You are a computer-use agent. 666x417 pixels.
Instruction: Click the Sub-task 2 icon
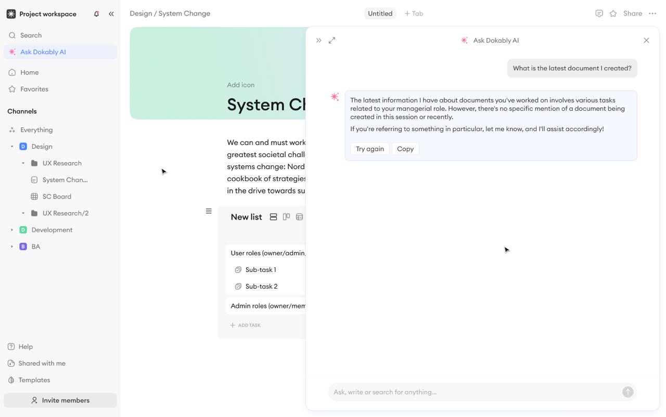tap(238, 286)
